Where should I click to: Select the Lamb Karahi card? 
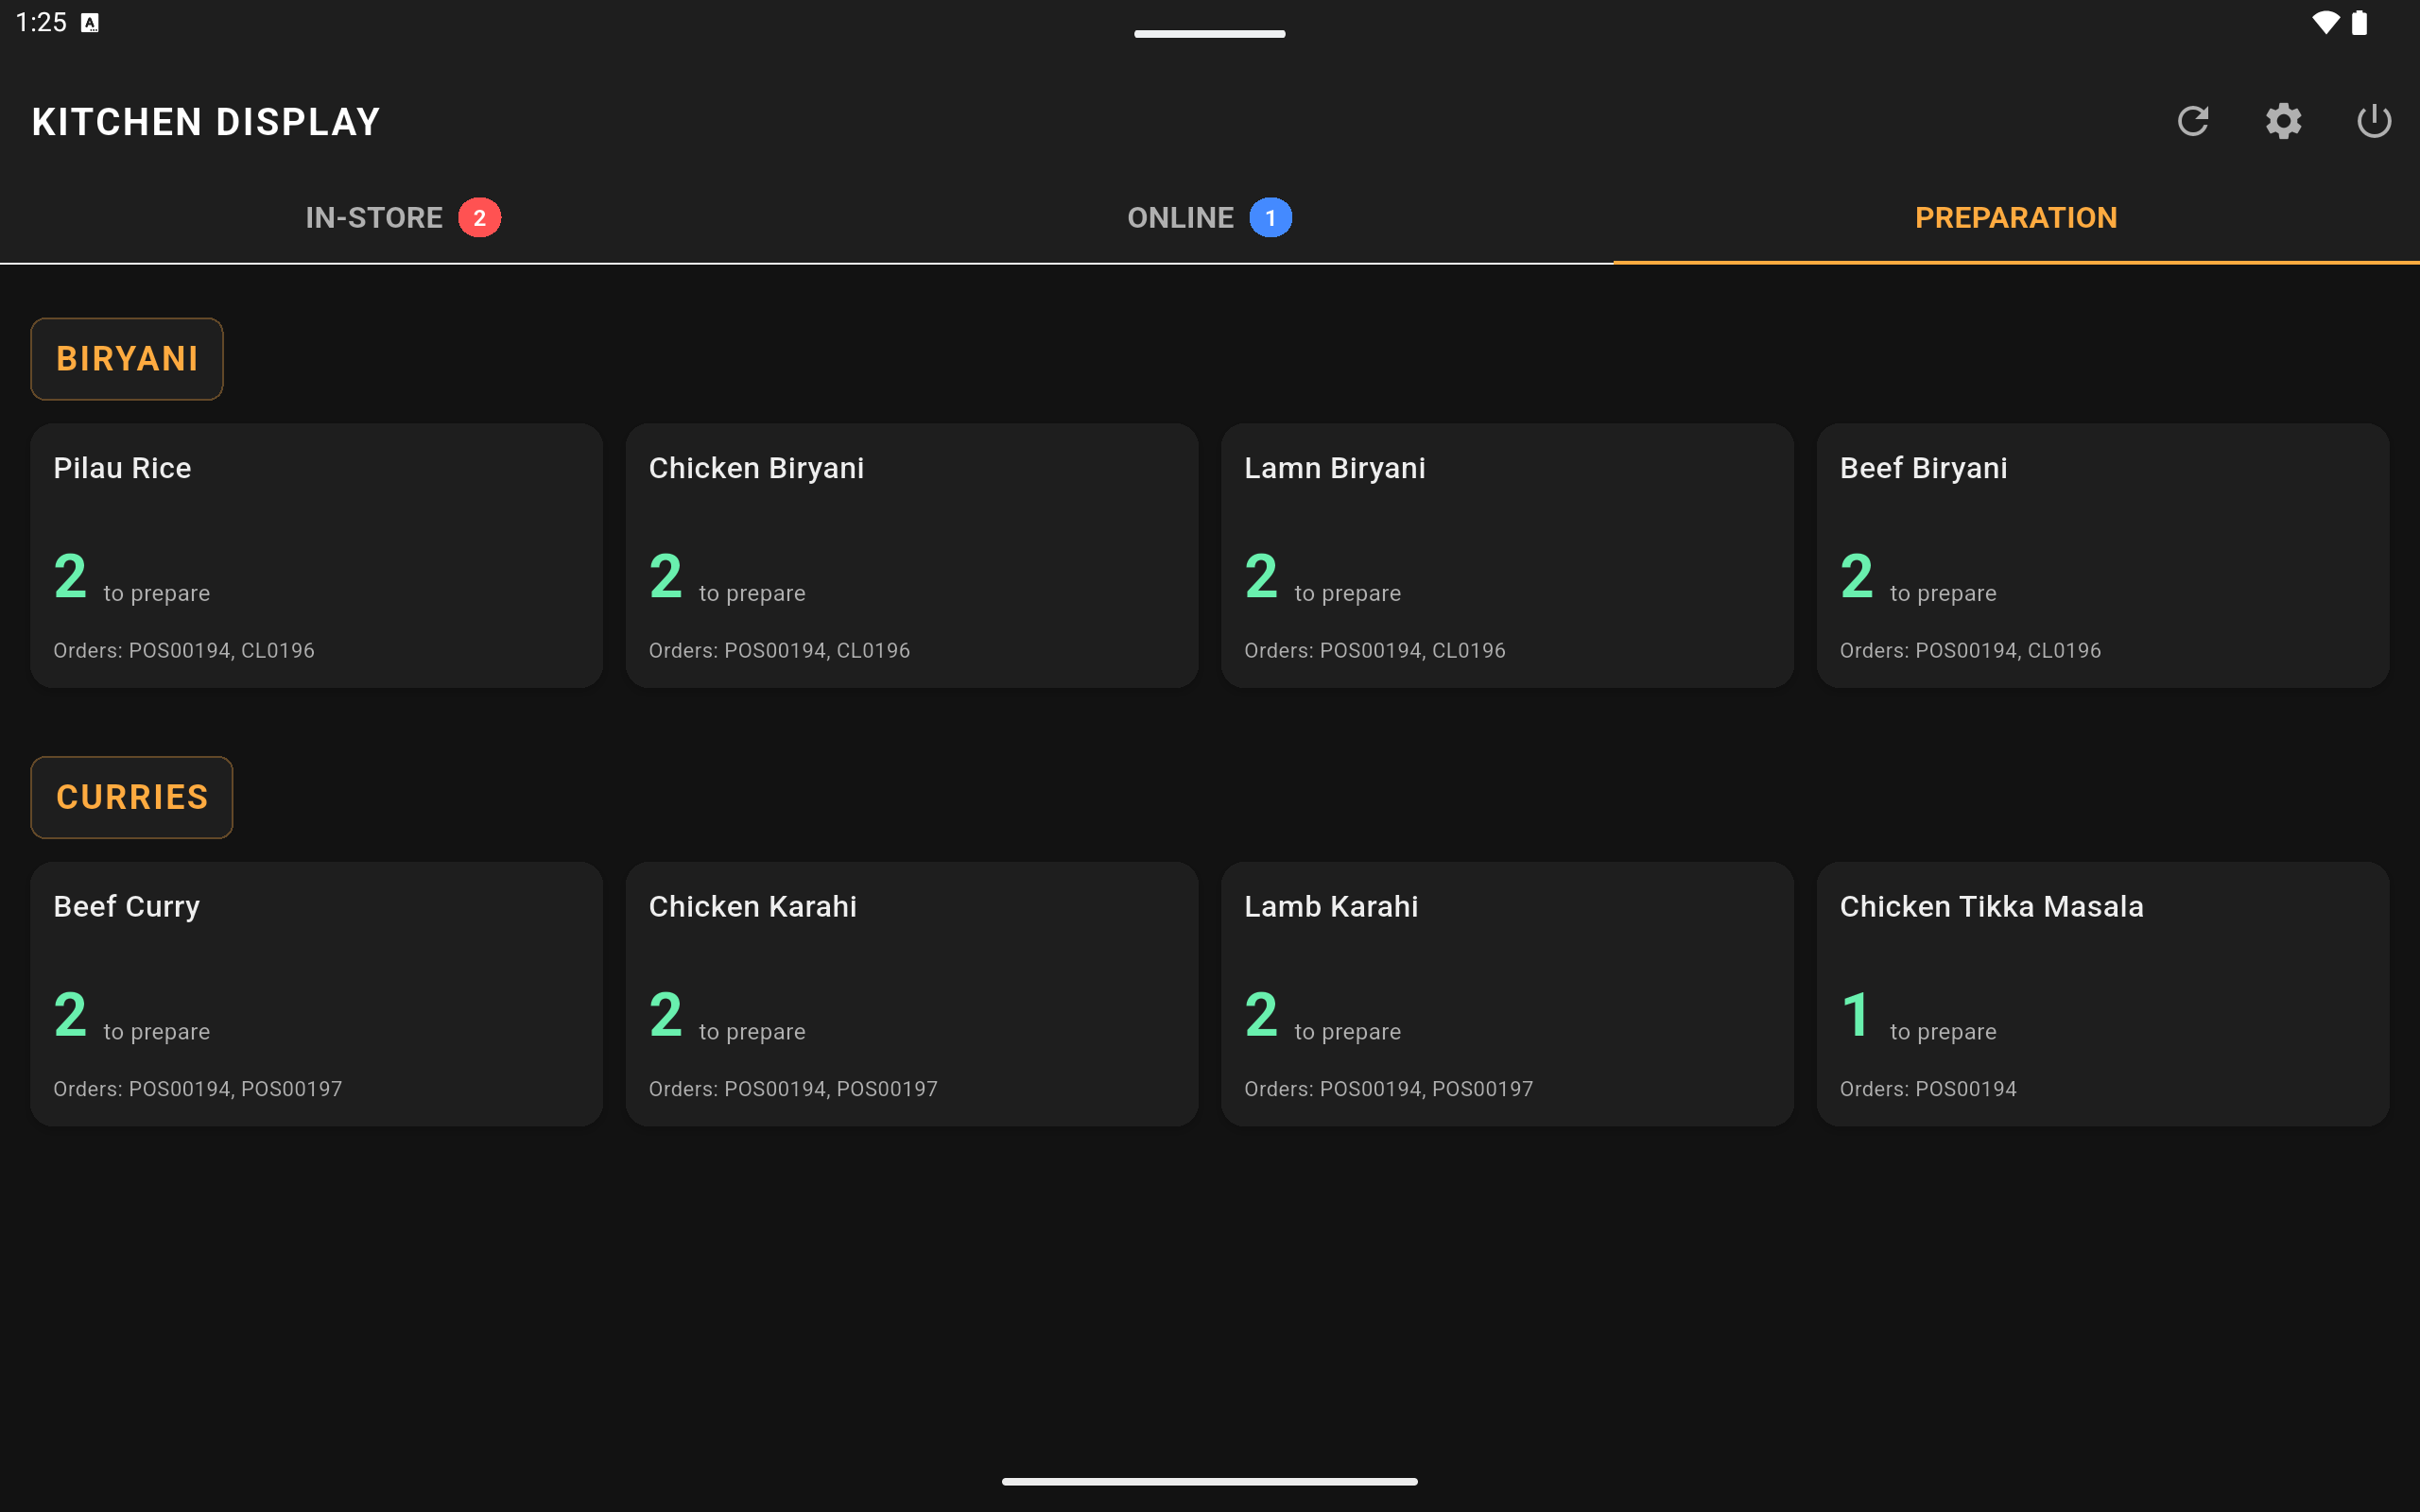(1507, 994)
